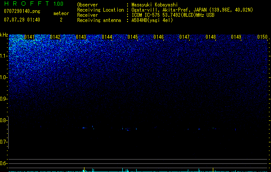
Task: Click the echo cluster near 0145
Action: pyautogui.click(x=128, y=129)
